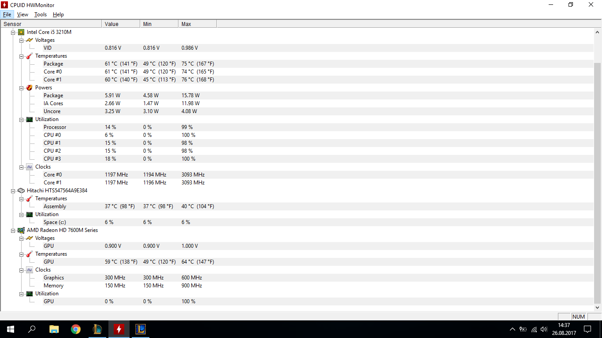Switch to HWMonitor taskbar icon
This screenshot has height=338, width=602.
coord(119,329)
